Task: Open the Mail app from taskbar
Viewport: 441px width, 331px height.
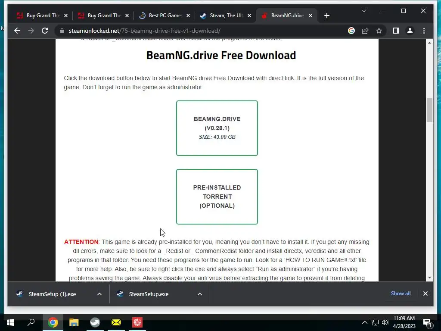Action: (x=116, y=322)
